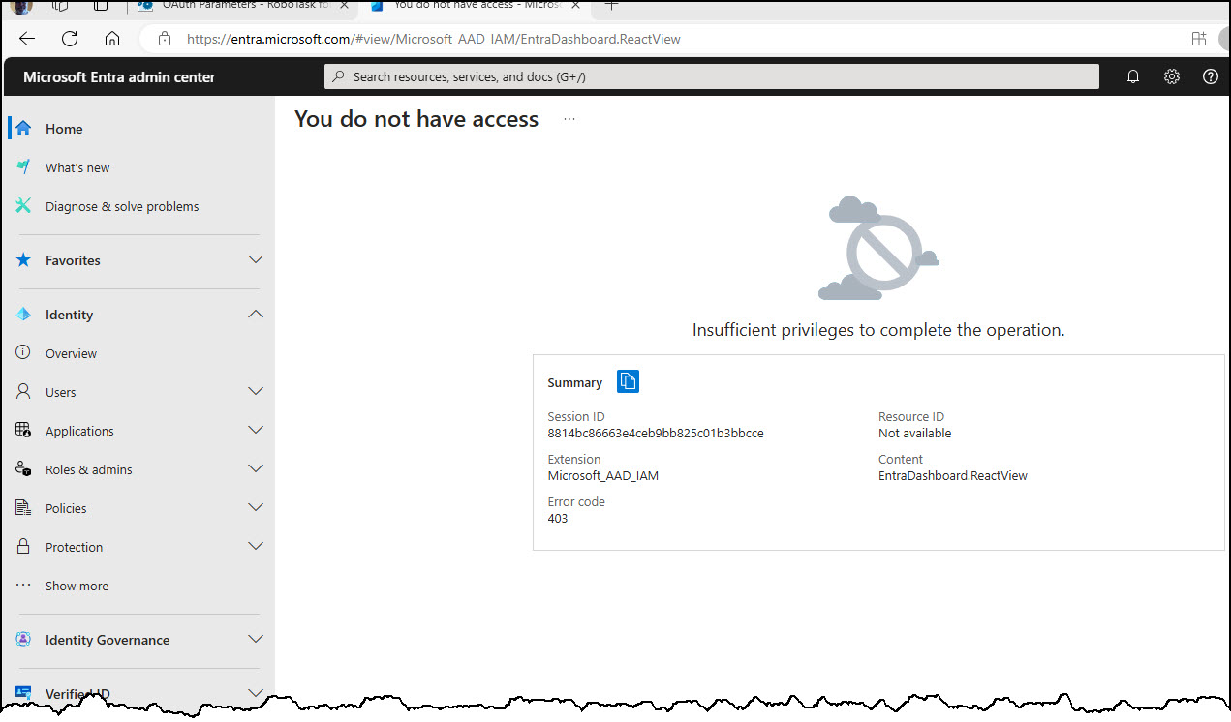
Task: Close the OAuth Parameters tab
Action: click(344, 6)
